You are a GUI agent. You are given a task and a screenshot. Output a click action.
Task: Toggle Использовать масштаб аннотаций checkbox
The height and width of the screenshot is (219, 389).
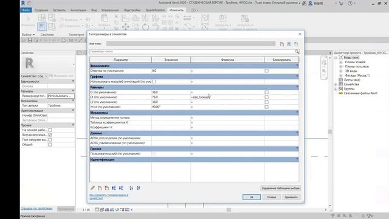click(154, 82)
